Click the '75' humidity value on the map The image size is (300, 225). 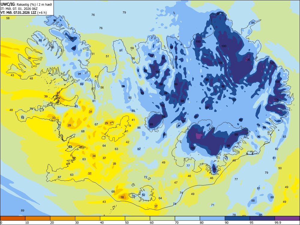tap(31, 109)
